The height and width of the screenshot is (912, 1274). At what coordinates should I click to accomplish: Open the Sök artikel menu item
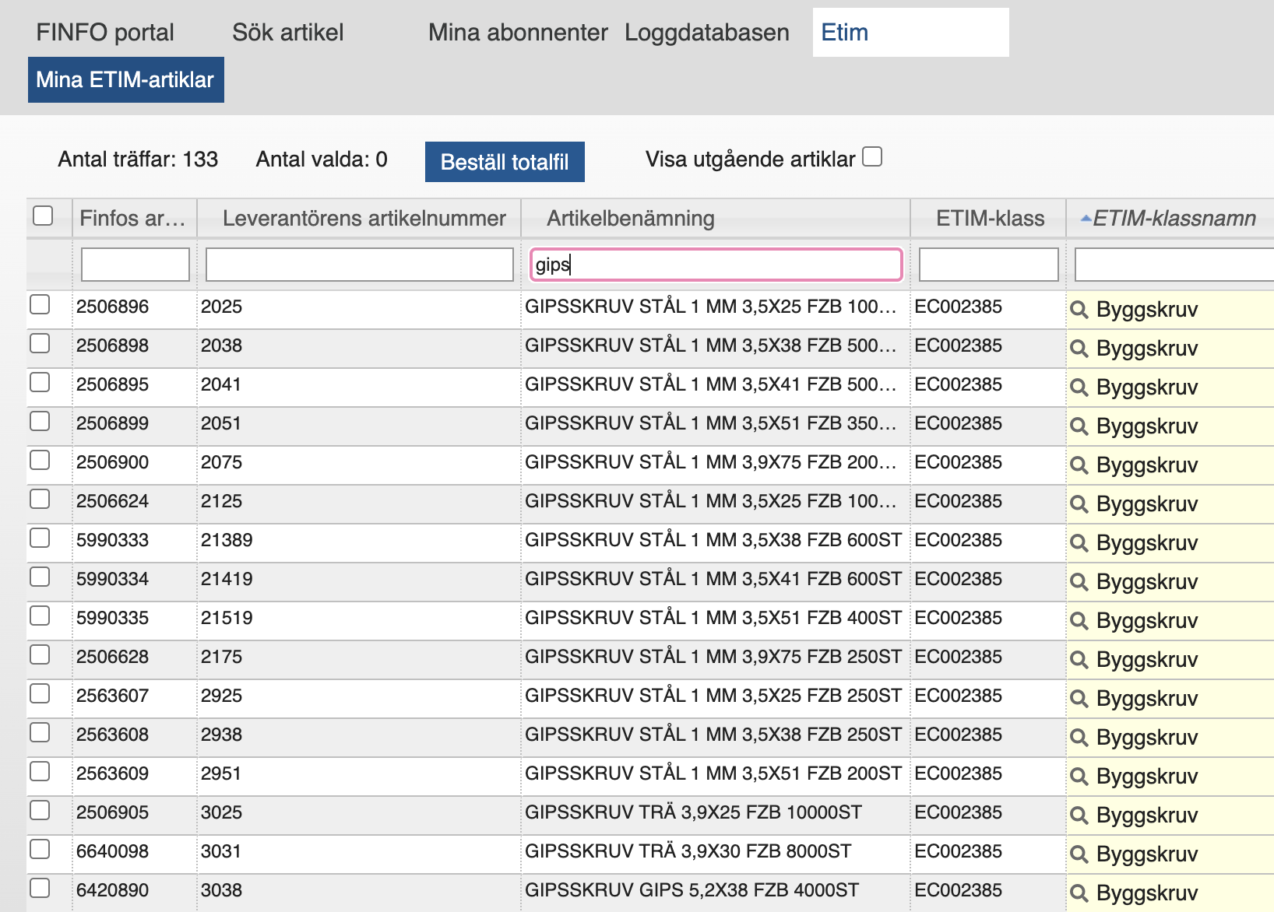[287, 33]
